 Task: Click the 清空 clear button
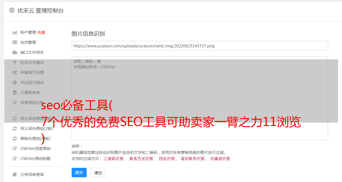coord(98,173)
